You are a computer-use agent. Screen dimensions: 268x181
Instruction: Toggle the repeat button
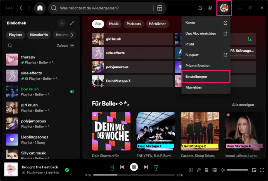tap(156, 167)
